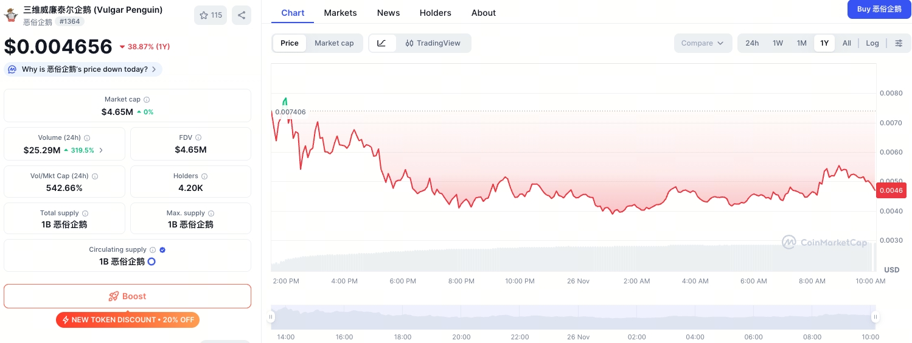Click the circulating supply verified badge
This screenshot has height=343, width=912.
pyautogui.click(x=162, y=250)
